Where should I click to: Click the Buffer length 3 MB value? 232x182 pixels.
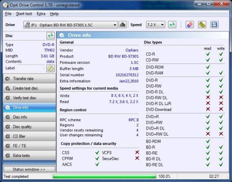coord(134,69)
